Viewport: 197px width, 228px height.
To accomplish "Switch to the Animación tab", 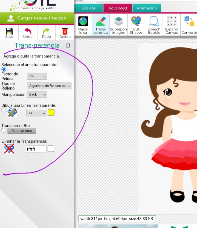I will [x=147, y=8].
